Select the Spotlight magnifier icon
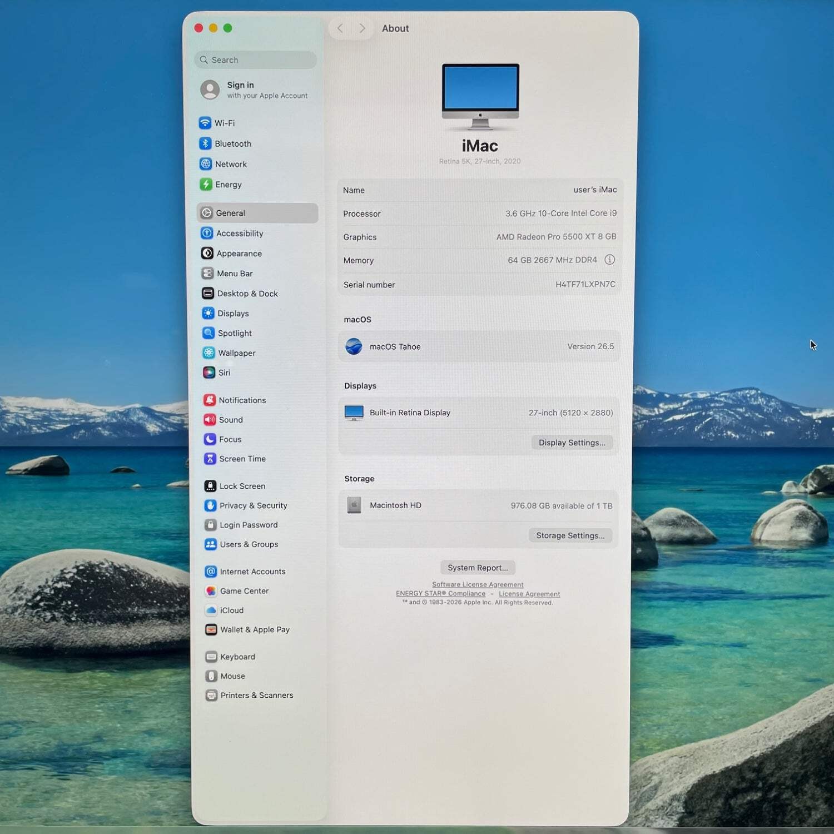This screenshot has height=834, width=834. [x=209, y=333]
